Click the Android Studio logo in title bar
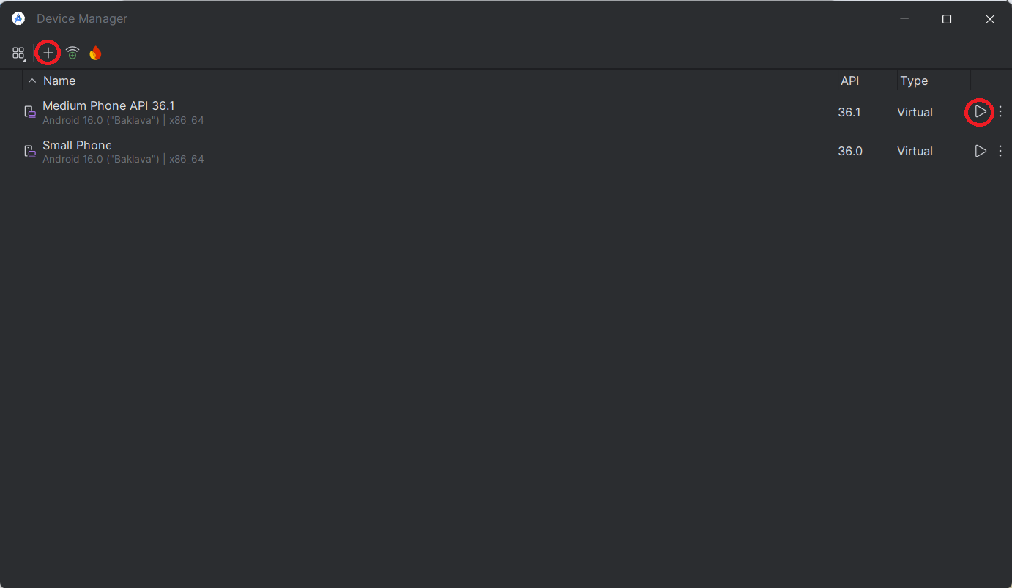Screen dimensions: 1012x588 point(18,19)
